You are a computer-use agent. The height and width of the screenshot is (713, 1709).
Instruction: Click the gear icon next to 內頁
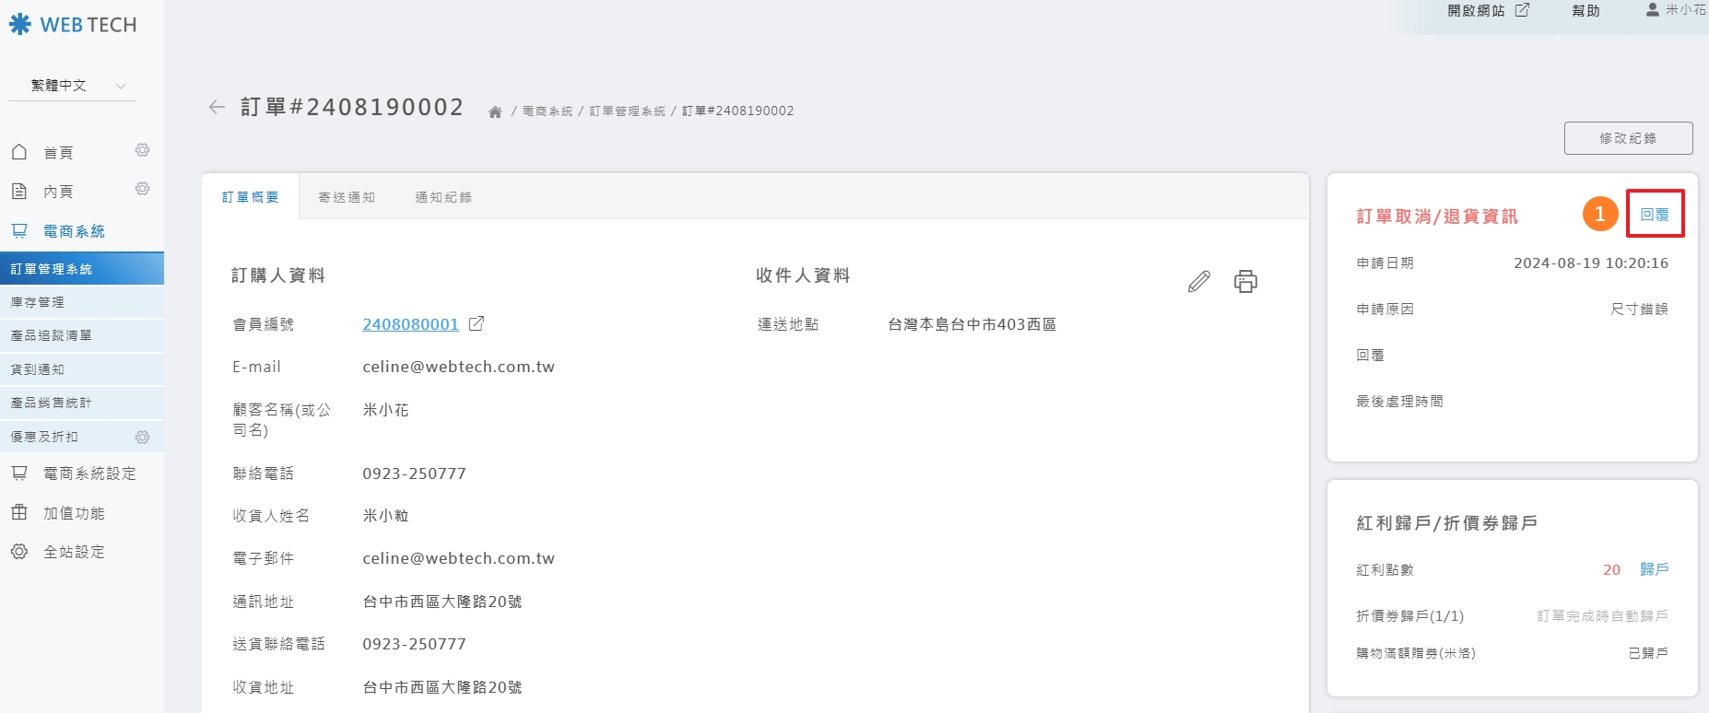[x=142, y=189]
